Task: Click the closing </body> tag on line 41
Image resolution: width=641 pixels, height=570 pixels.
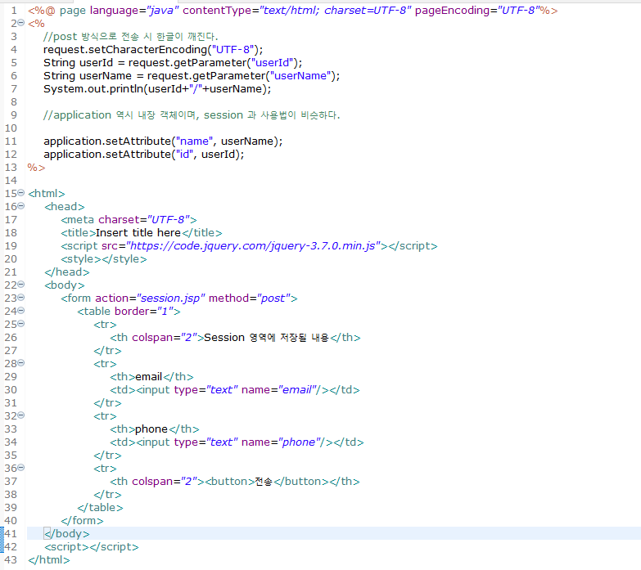Action: pyautogui.click(x=67, y=534)
